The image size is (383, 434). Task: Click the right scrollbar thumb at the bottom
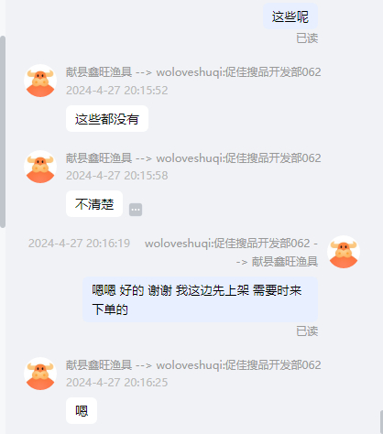coord(381,422)
